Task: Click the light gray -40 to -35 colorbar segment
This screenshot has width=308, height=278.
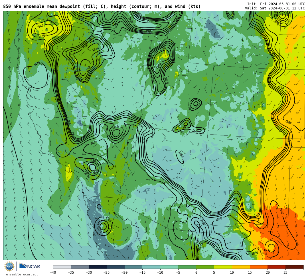Action: (x=62, y=267)
